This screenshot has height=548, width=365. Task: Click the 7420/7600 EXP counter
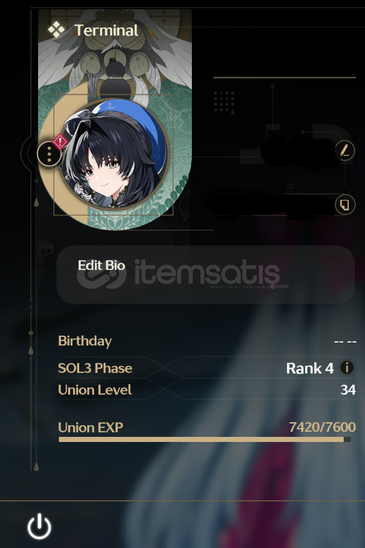point(322,427)
